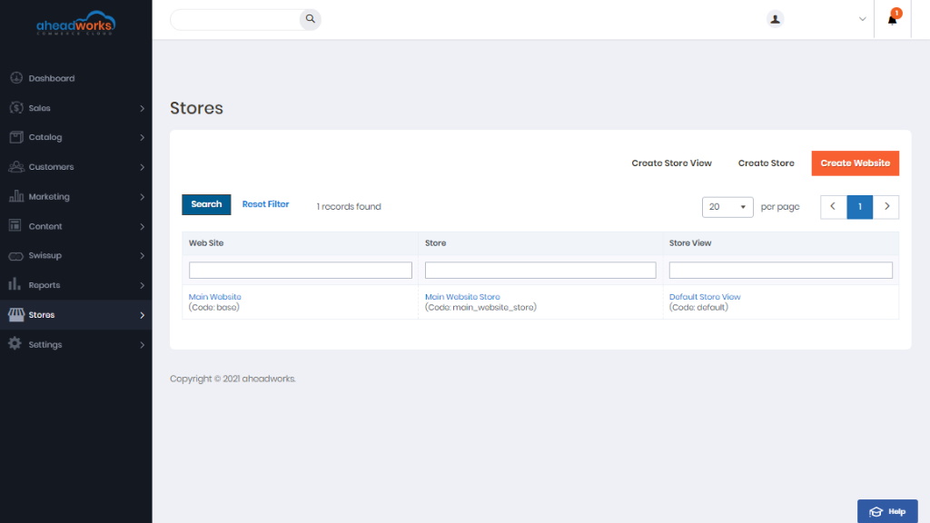
Task: Expand the Reports menu chevron
Action: coord(142,285)
